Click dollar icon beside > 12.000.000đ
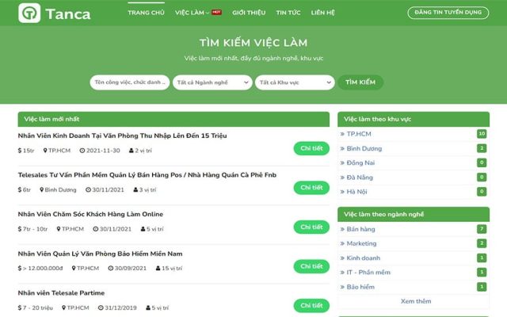 coord(20,268)
